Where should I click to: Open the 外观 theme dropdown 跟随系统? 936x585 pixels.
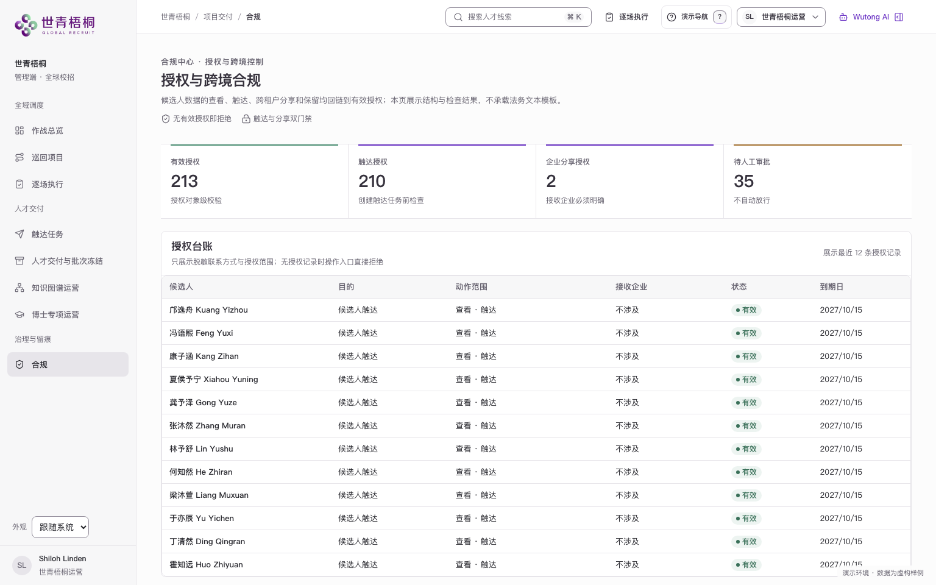[60, 527]
